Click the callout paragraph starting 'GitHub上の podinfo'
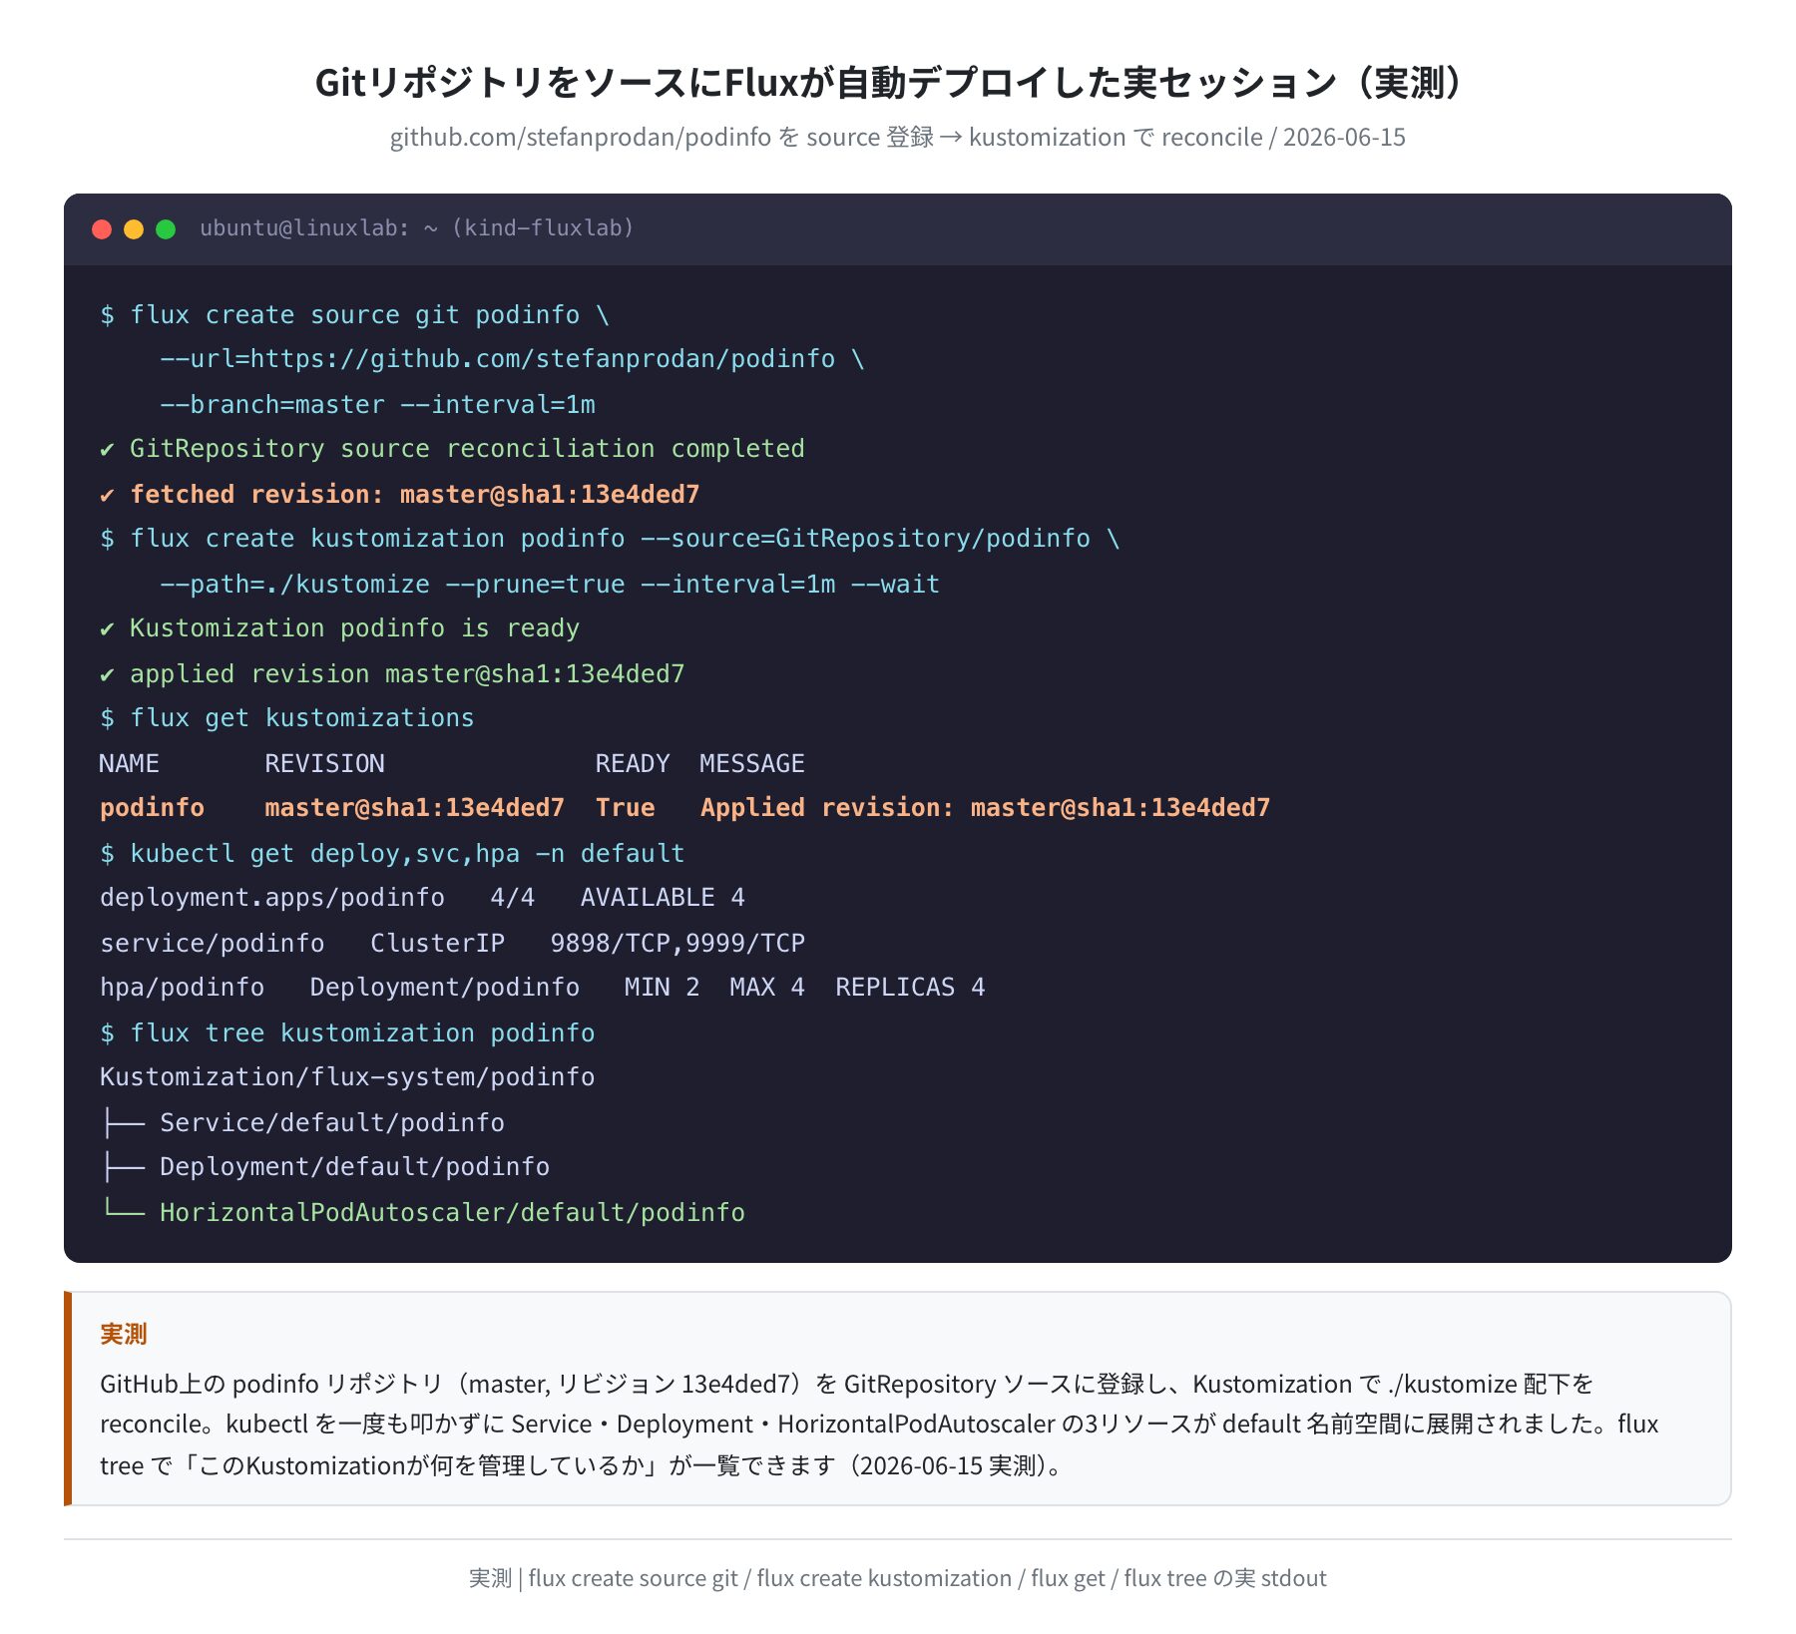The height and width of the screenshot is (1634, 1796). click(x=879, y=1425)
